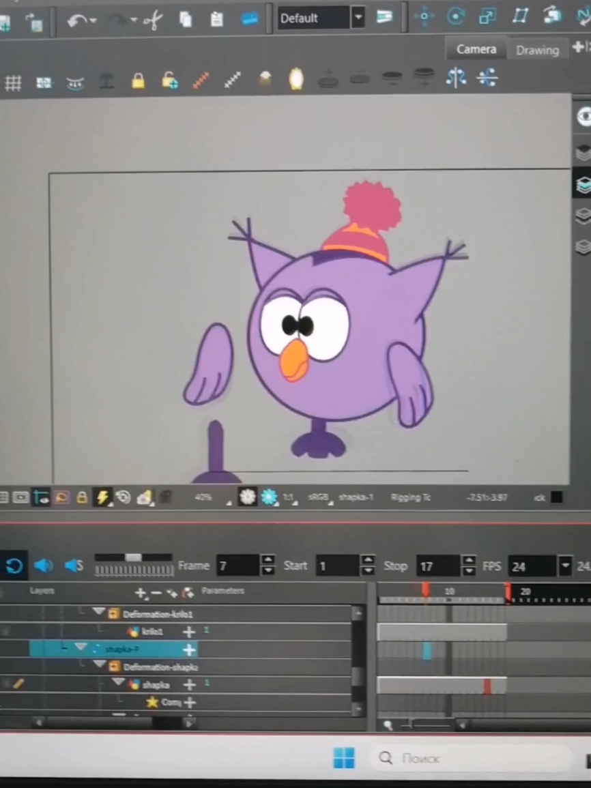Select the Skew tool icon
The image size is (591, 788).
(x=520, y=16)
